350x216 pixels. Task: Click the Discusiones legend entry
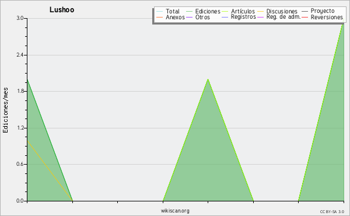click(278, 11)
